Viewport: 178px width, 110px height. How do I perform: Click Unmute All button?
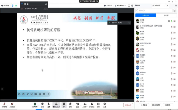click(x=156, y=105)
